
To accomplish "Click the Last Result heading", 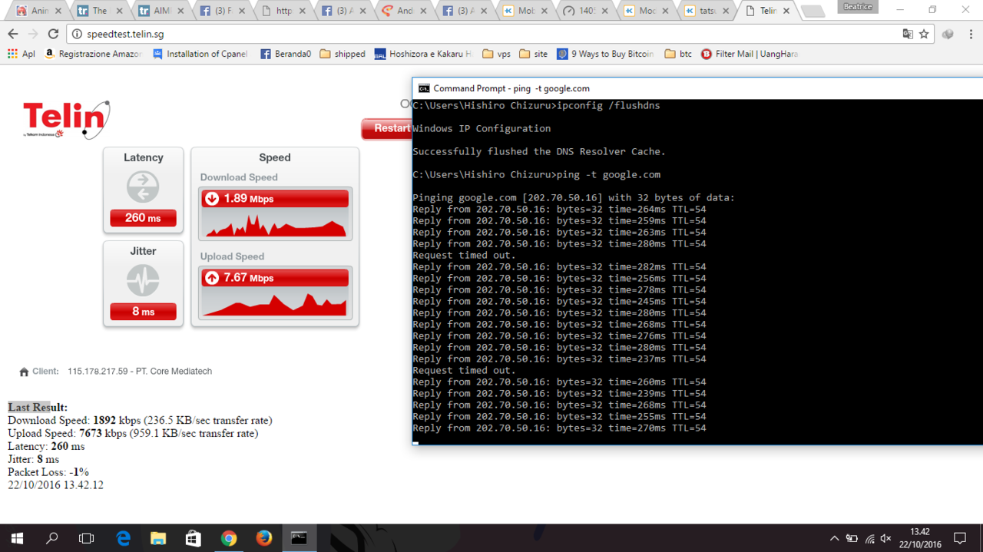I will pyautogui.click(x=38, y=408).
